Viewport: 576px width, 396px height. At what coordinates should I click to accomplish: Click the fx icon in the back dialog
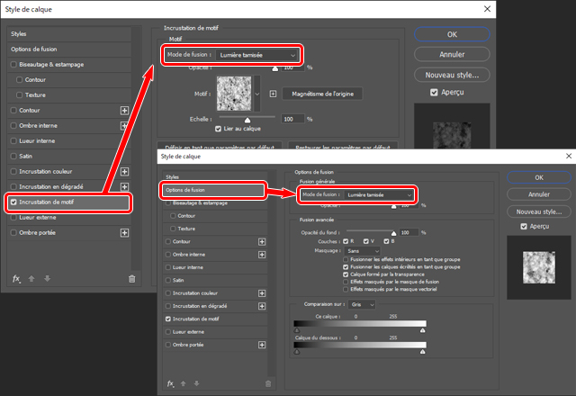click(x=18, y=278)
